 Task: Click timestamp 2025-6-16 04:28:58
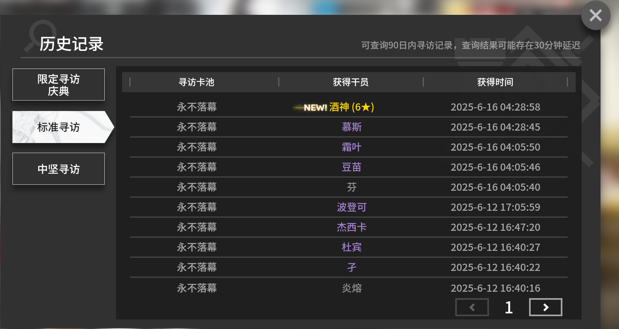tap(495, 107)
